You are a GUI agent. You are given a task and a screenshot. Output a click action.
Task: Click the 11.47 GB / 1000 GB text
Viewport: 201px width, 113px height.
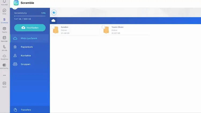23,19
